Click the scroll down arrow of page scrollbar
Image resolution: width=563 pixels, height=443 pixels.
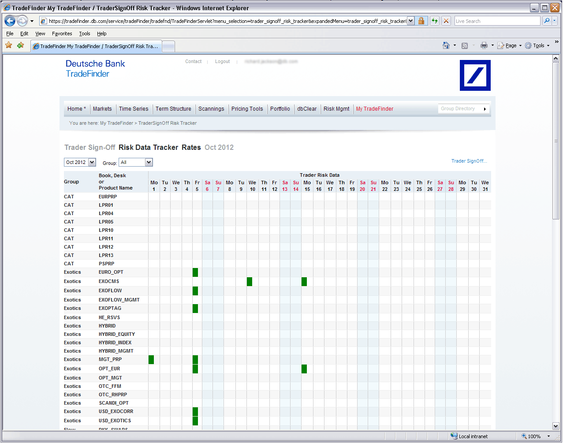(556, 426)
